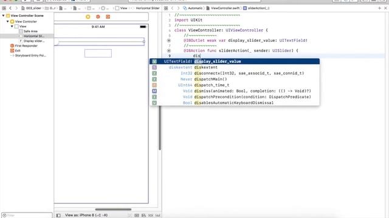The image size is (389, 218).
Task: Choose disconnectx autocomplete suggestion
Action: pos(235,73)
